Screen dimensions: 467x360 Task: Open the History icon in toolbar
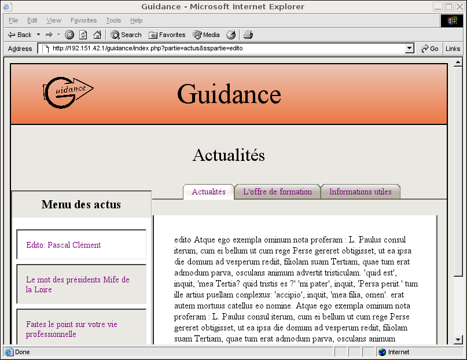pos(231,35)
